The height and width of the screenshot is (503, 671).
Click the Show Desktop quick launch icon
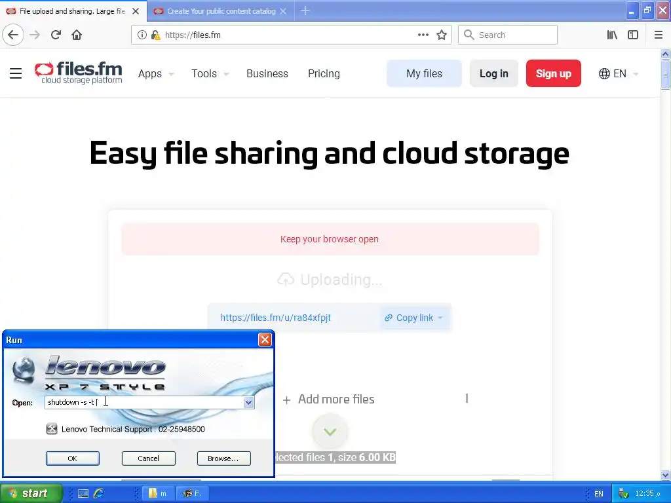tap(83, 494)
